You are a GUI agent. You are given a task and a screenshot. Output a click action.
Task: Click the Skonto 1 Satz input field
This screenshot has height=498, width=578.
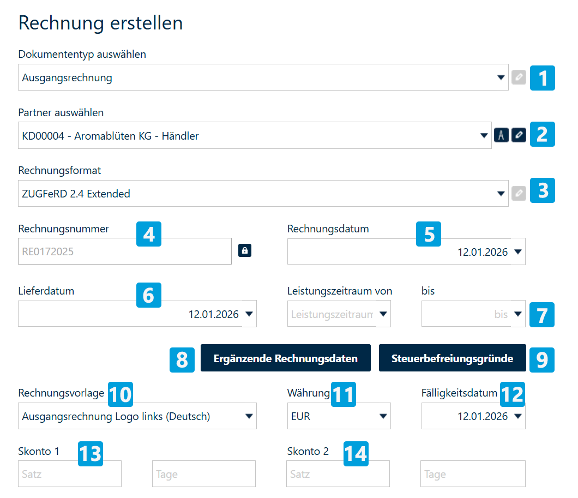(69, 473)
